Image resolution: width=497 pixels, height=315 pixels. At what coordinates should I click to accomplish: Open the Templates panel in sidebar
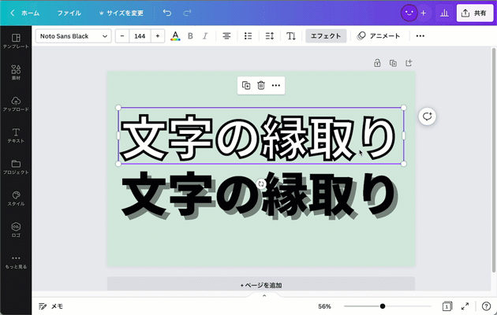click(x=16, y=41)
